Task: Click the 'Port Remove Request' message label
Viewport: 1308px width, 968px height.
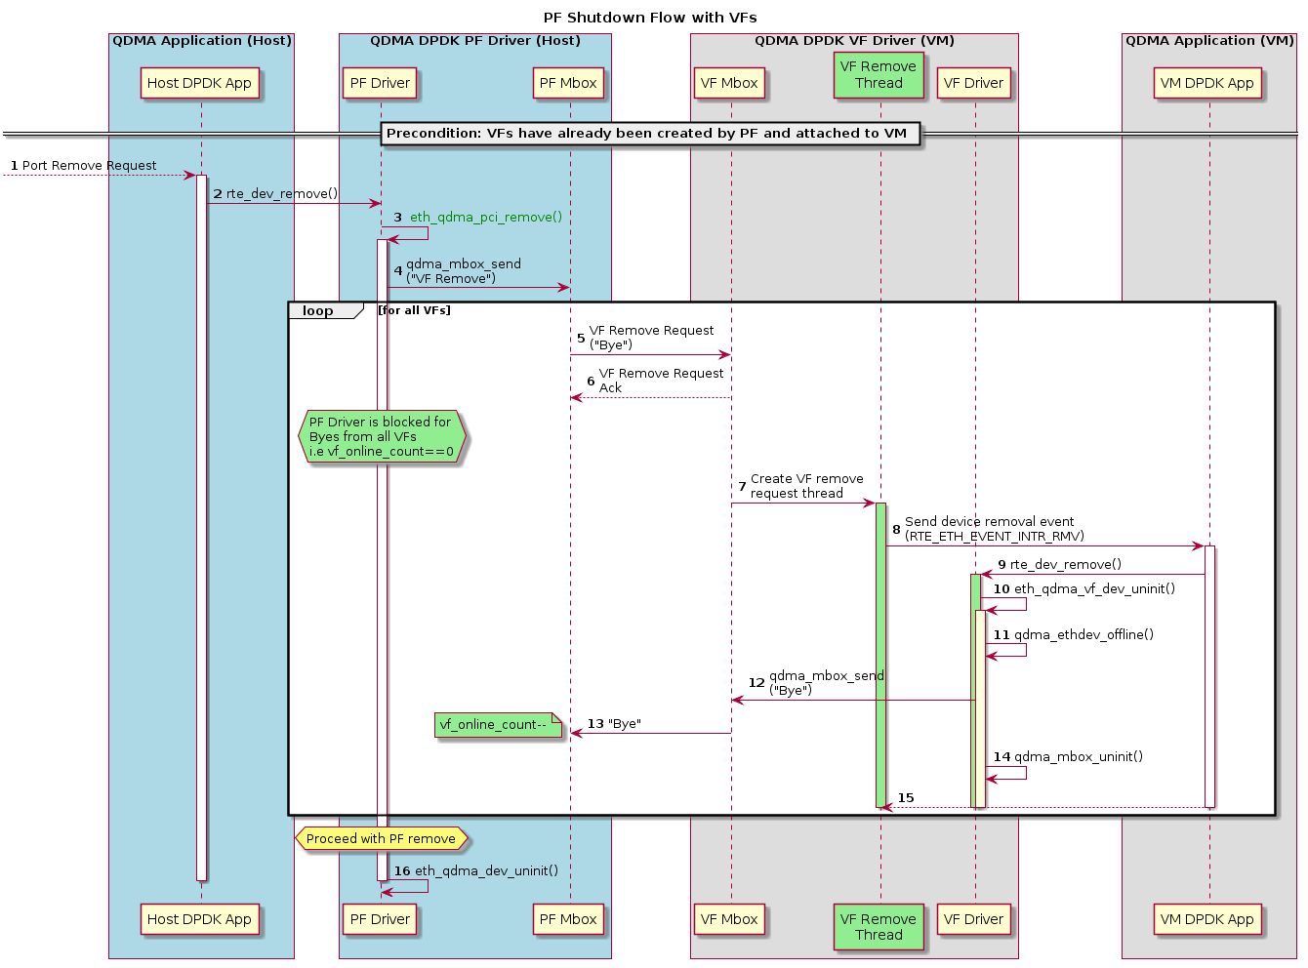Action: click(x=89, y=166)
